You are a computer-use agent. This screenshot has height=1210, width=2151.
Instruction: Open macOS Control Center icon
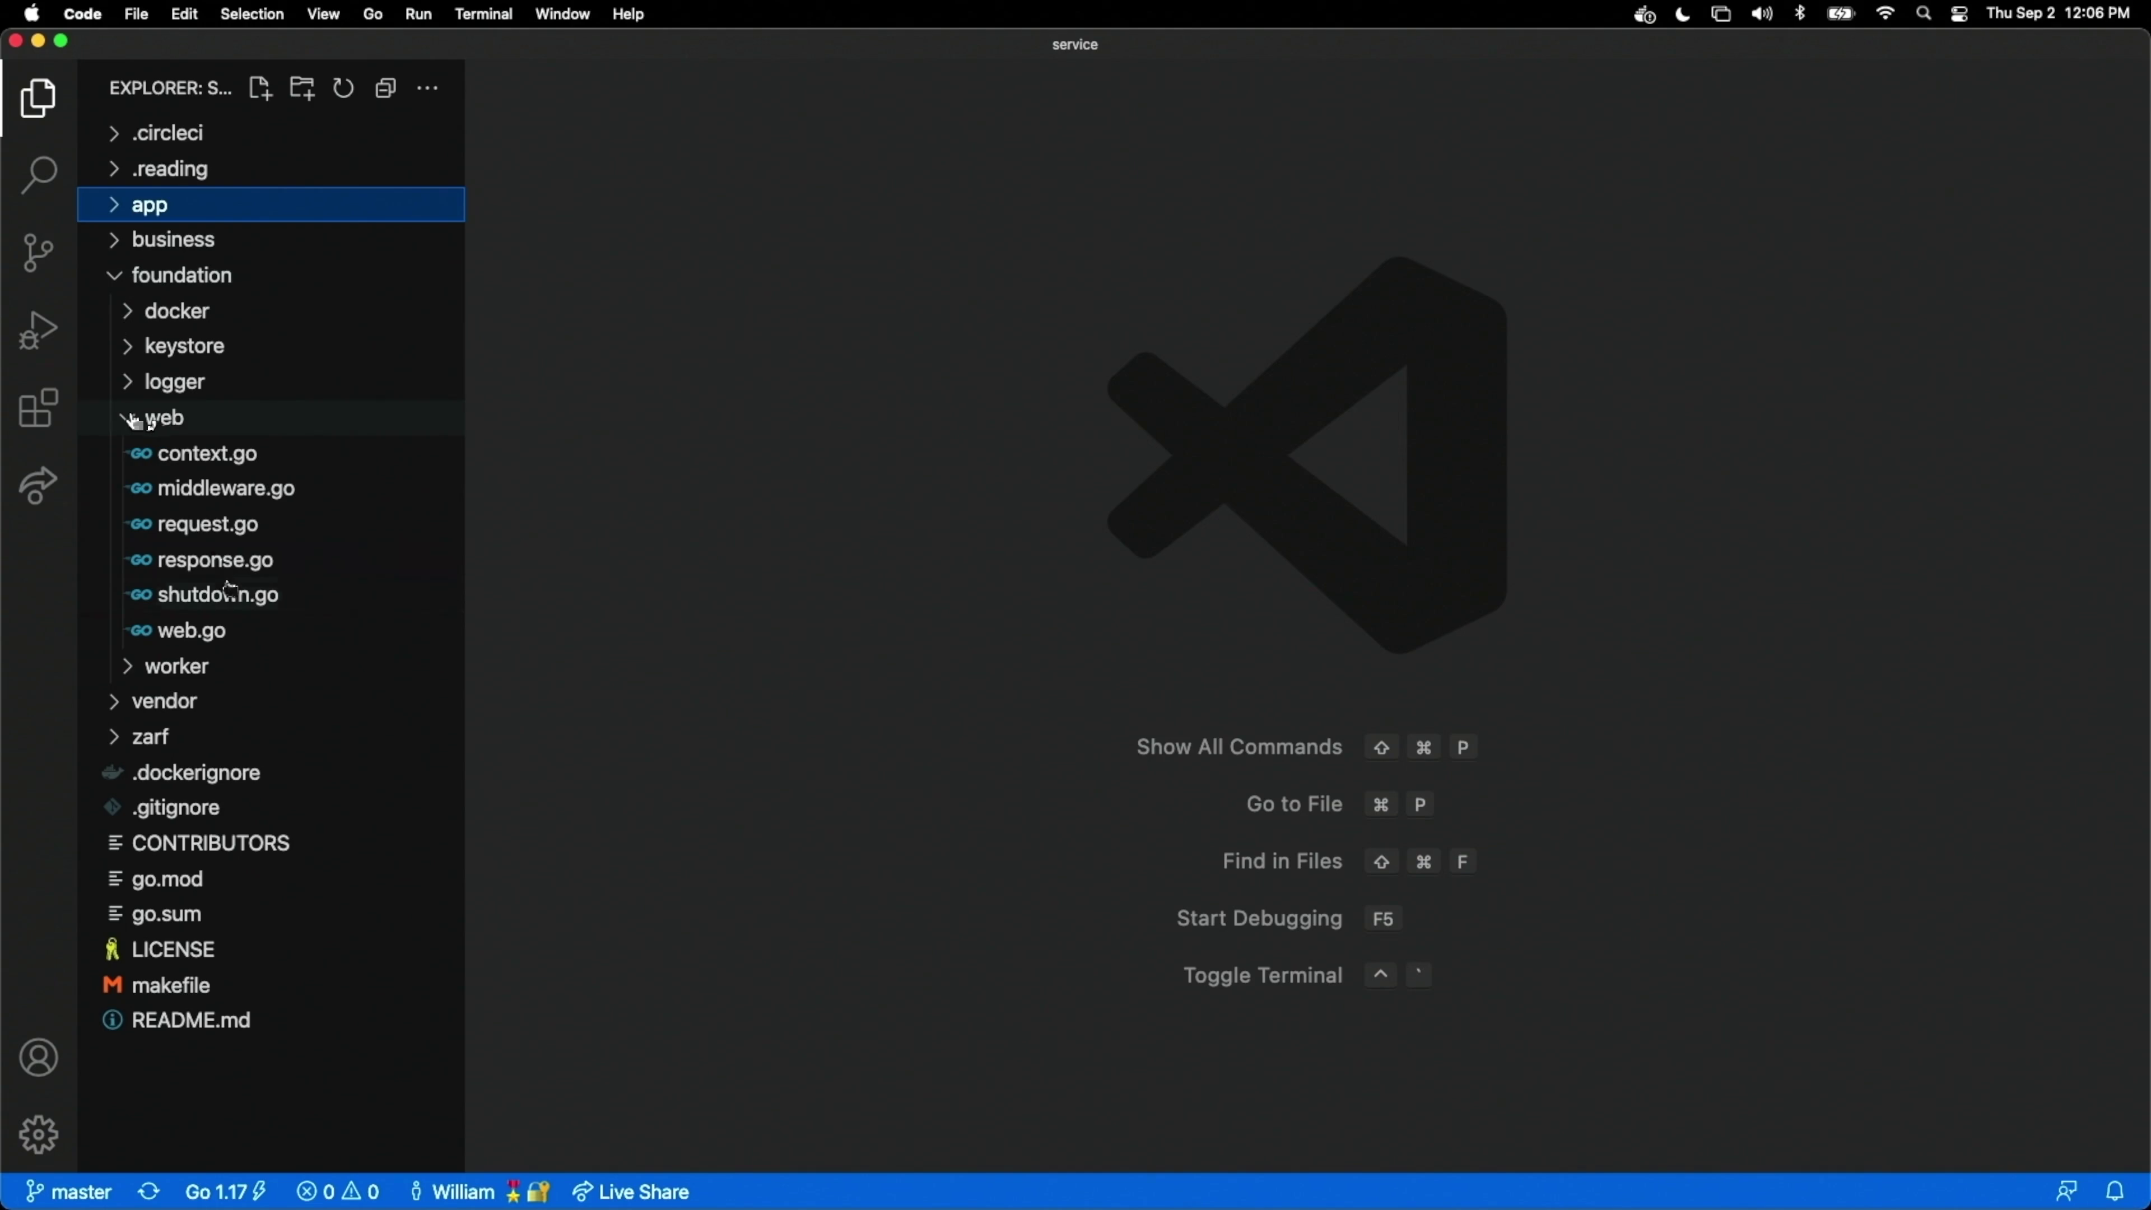tap(1960, 14)
